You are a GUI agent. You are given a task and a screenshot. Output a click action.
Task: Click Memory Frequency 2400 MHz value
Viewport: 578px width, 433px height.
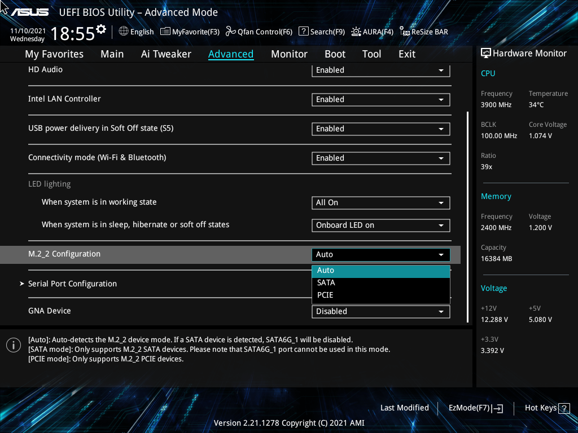click(x=496, y=228)
